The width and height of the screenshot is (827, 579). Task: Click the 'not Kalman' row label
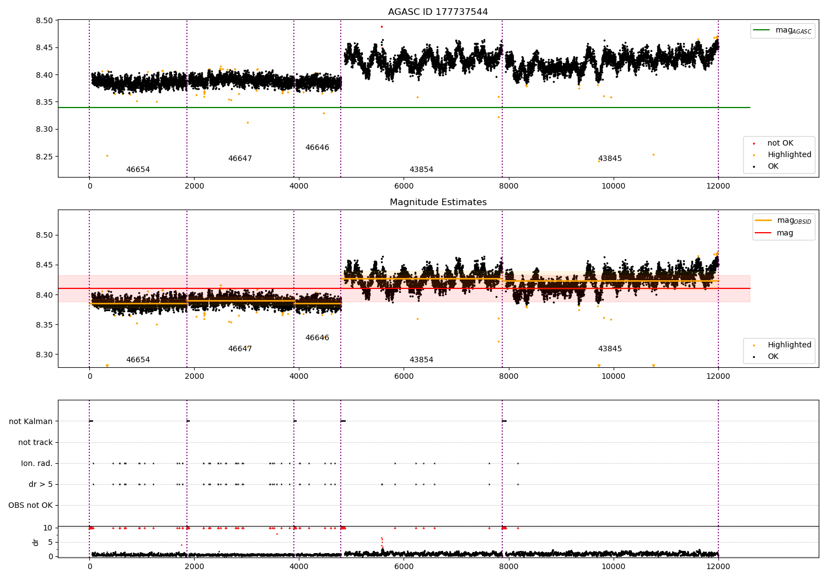point(31,422)
